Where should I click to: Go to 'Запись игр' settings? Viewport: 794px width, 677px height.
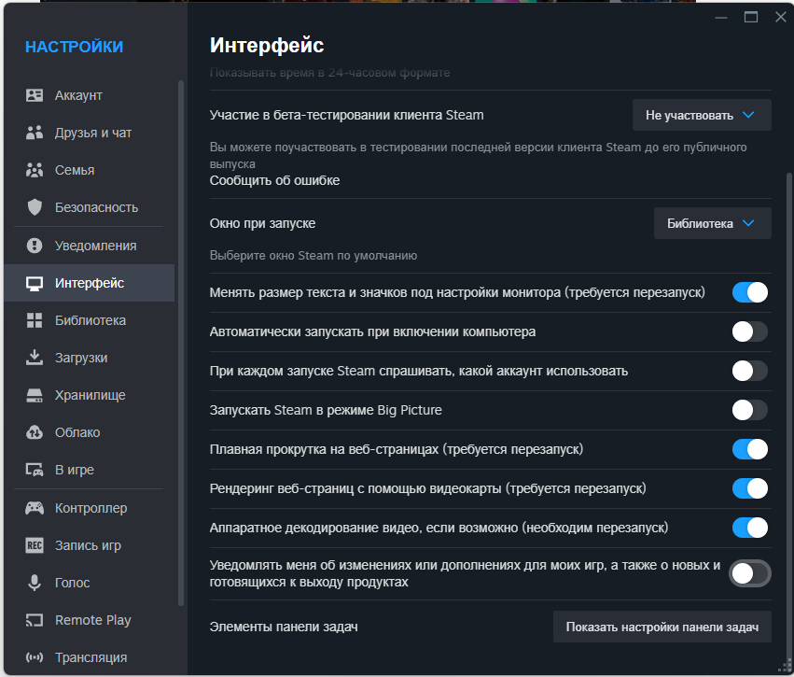tap(88, 545)
